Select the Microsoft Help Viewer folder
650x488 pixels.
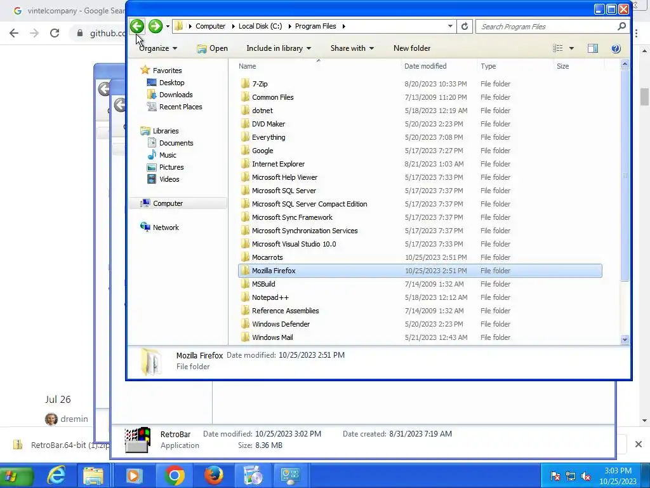pos(284,177)
